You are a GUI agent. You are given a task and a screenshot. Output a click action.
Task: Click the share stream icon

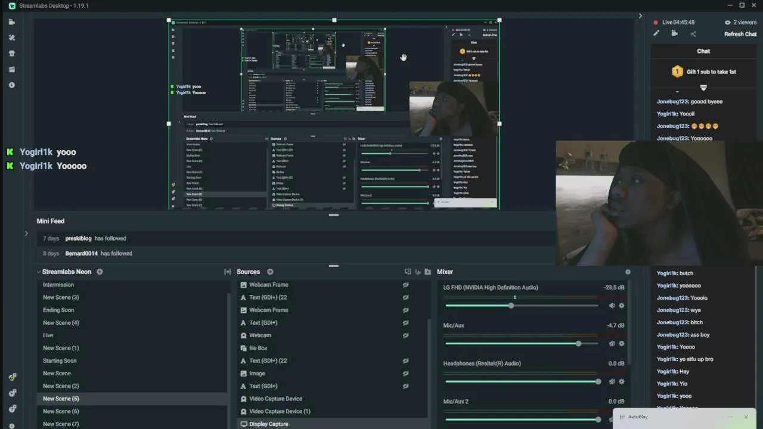tap(693, 34)
